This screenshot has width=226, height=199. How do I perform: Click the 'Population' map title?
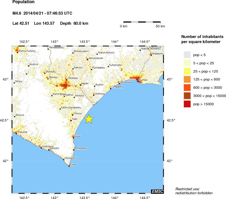pos(23,2)
